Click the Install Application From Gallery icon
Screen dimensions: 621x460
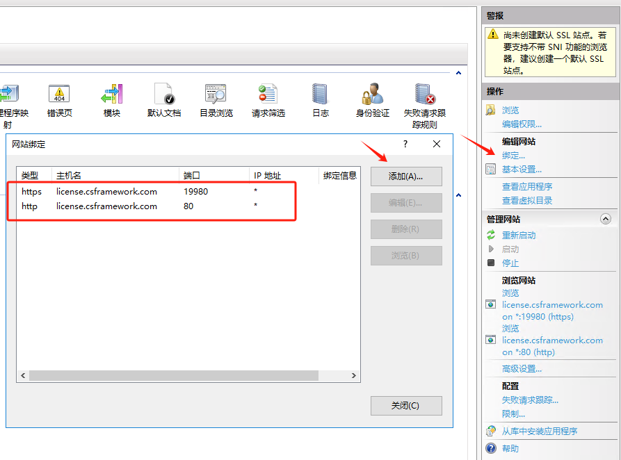pyautogui.click(x=491, y=430)
